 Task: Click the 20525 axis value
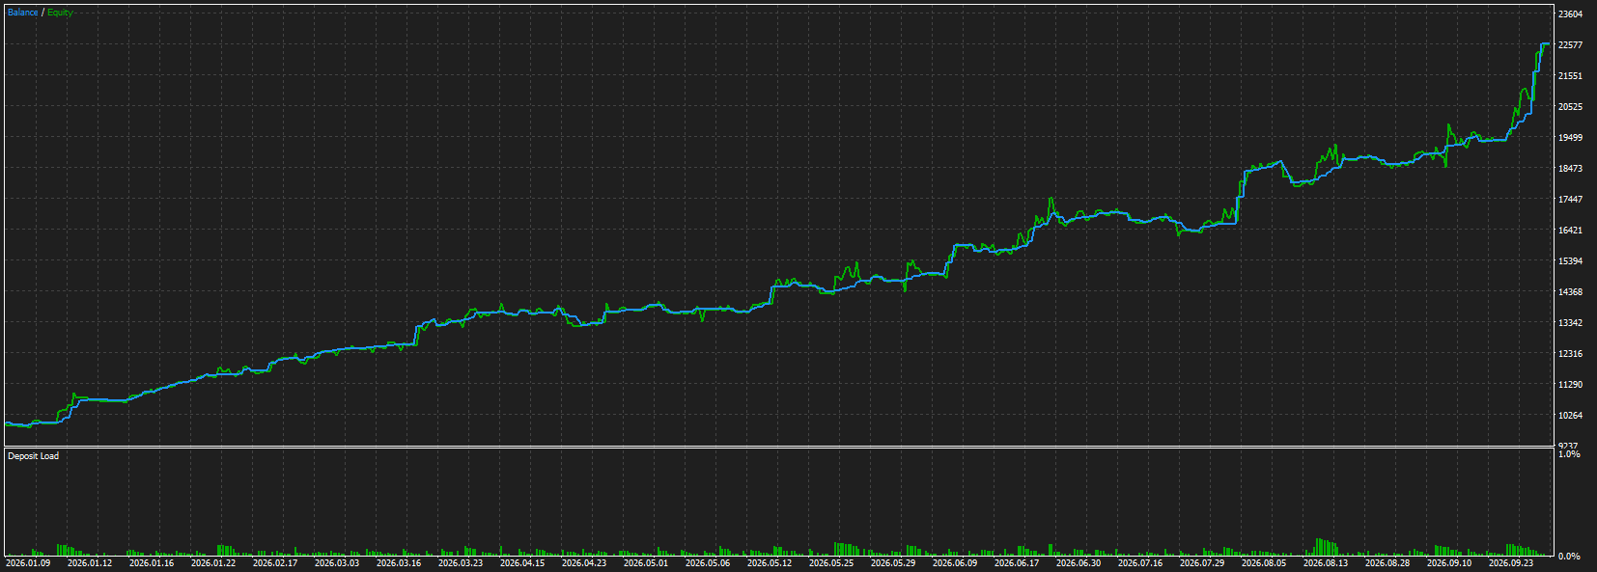[x=1571, y=107]
